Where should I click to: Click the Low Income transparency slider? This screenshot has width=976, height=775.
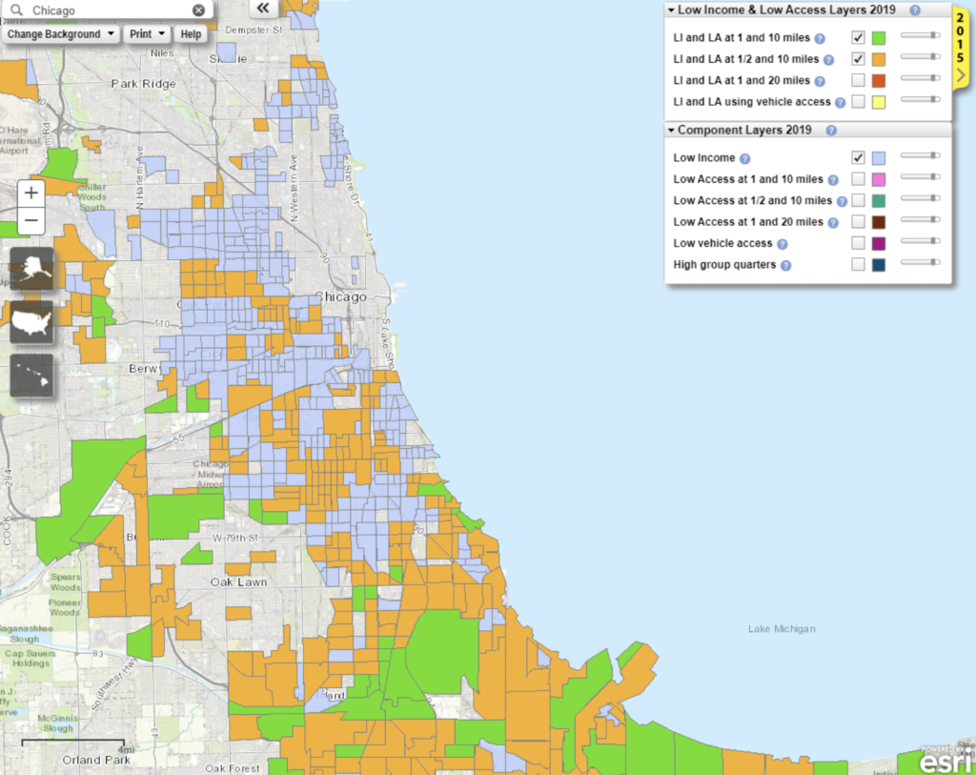click(x=921, y=155)
